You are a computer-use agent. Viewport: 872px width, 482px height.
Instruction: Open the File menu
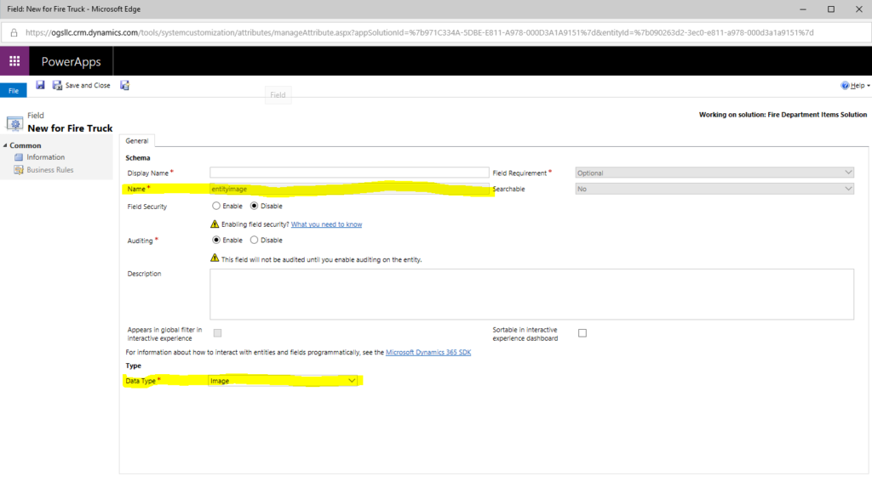(14, 90)
